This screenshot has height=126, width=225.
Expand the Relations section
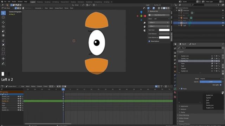point(183,109)
